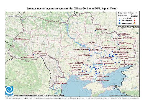Select the large red circle legend symbol
Image resolution: width=144 pixels, height=102 pixels.
tap(134, 20)
